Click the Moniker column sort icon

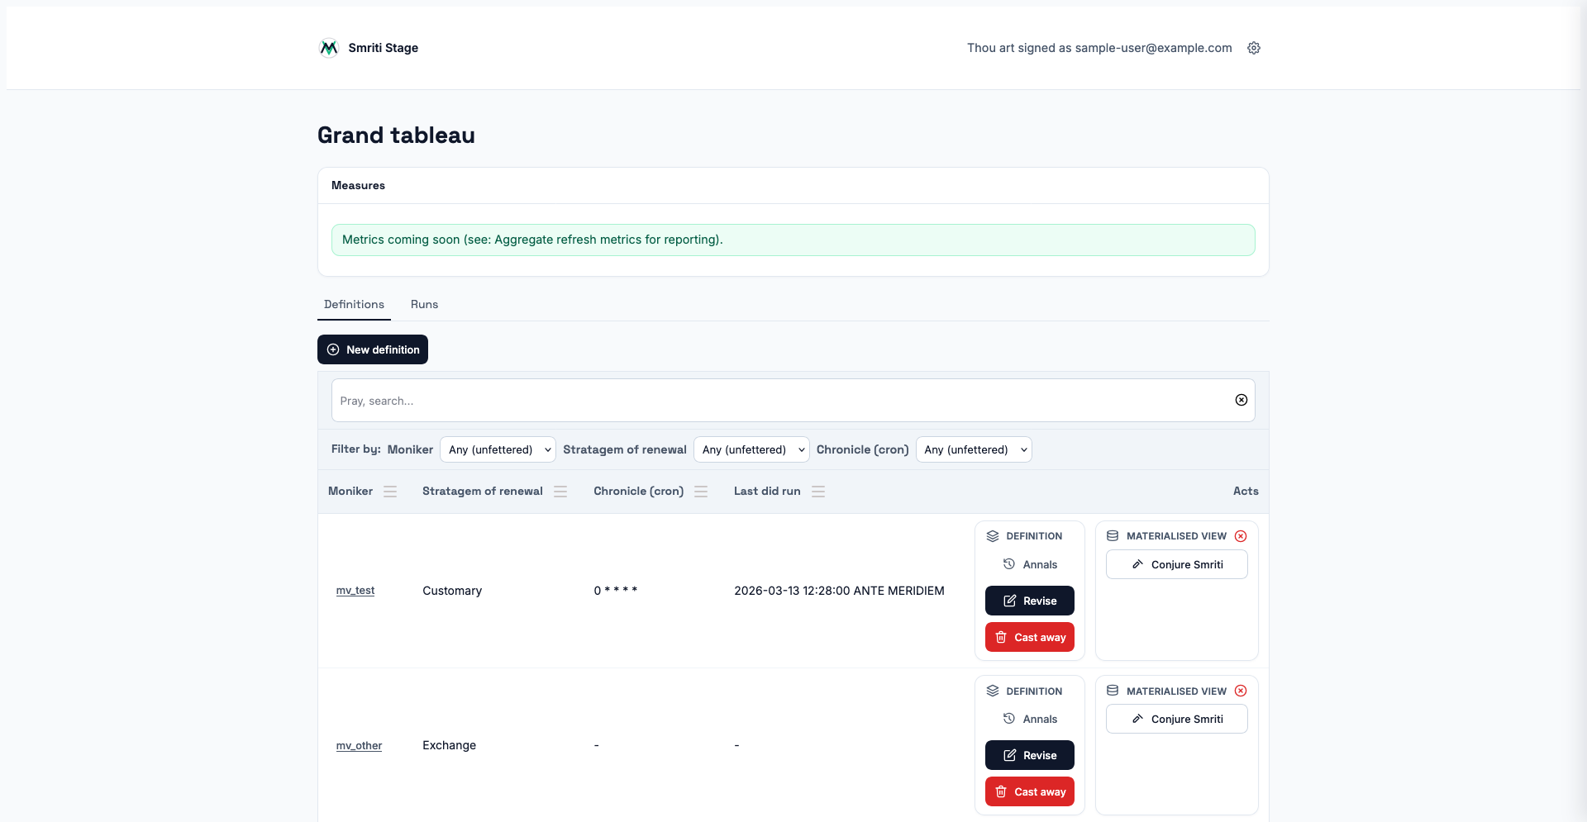pyautogui.click(x=390, y=492)
